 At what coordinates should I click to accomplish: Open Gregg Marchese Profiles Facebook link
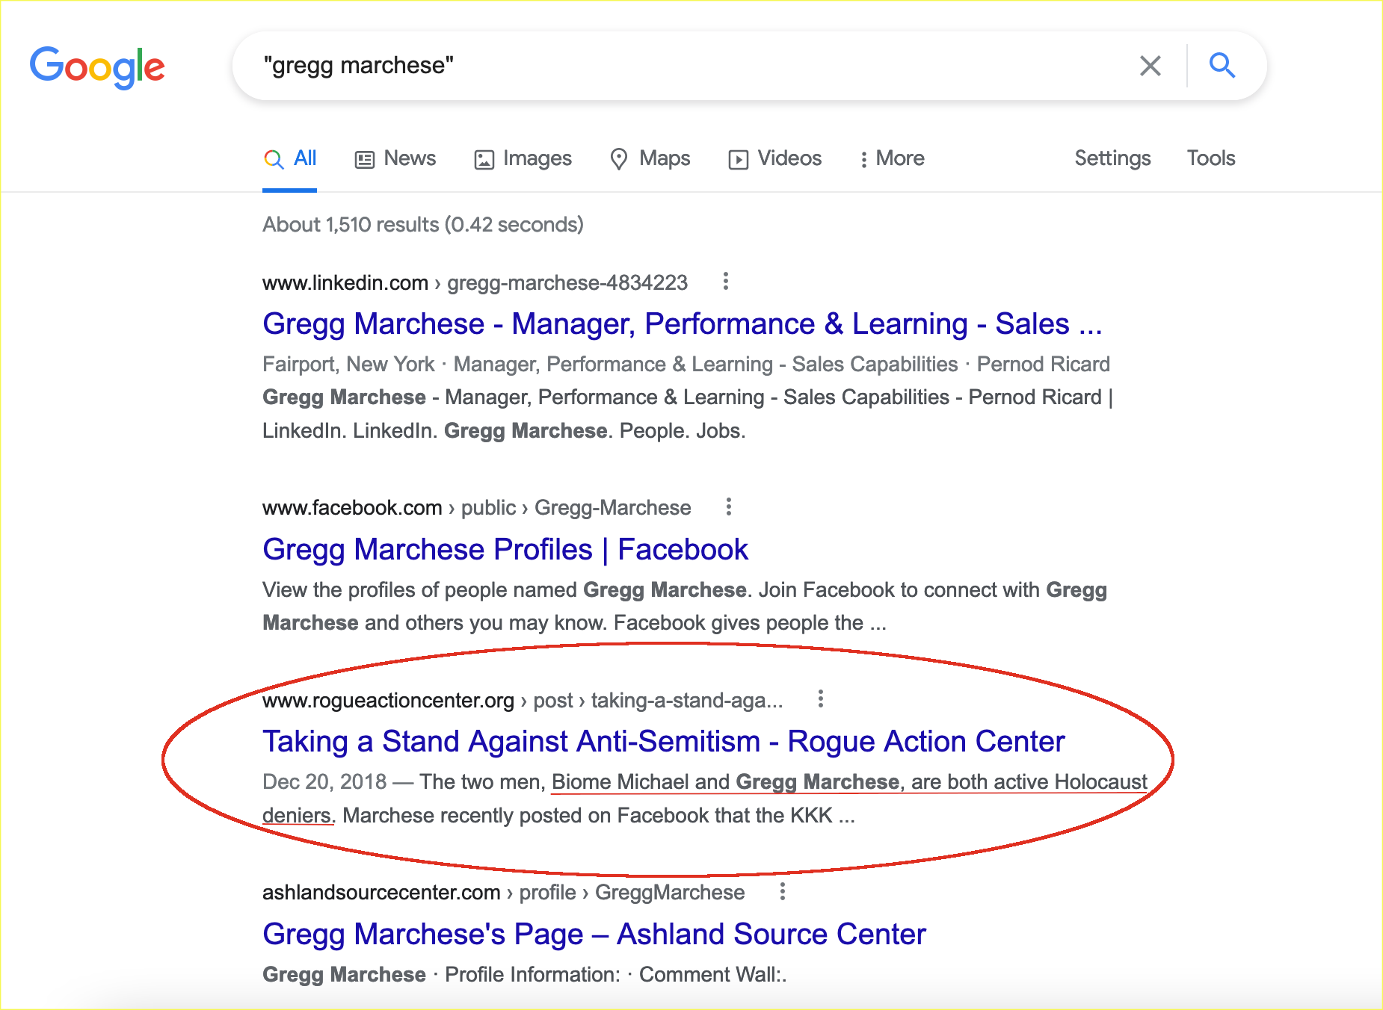[505, 549]
